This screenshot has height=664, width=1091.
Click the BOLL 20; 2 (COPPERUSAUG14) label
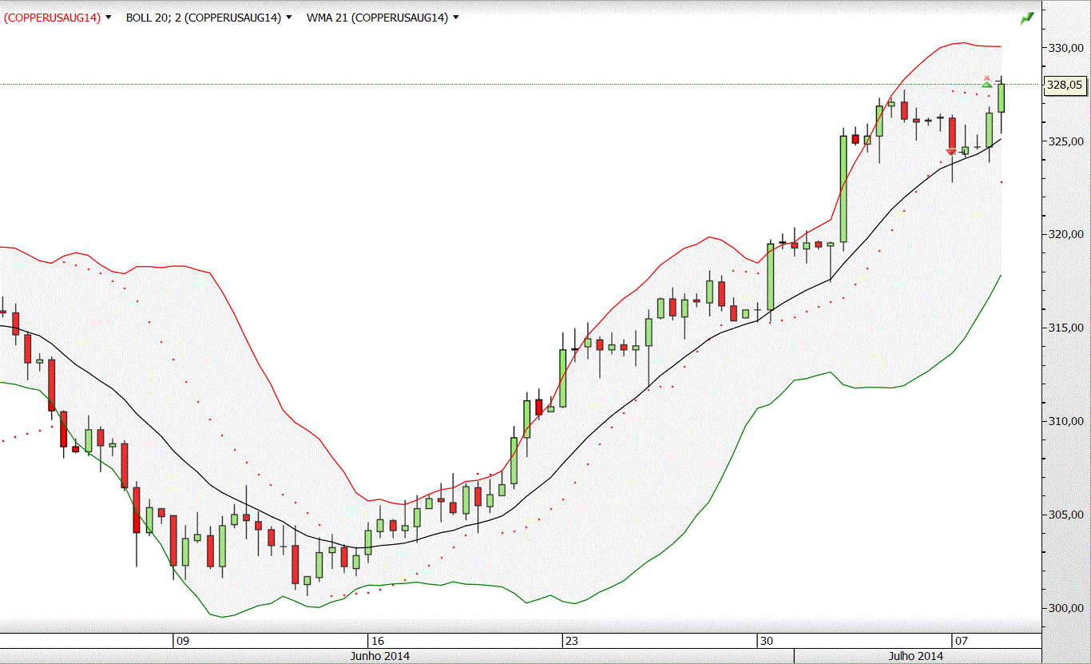click(204, 17)
